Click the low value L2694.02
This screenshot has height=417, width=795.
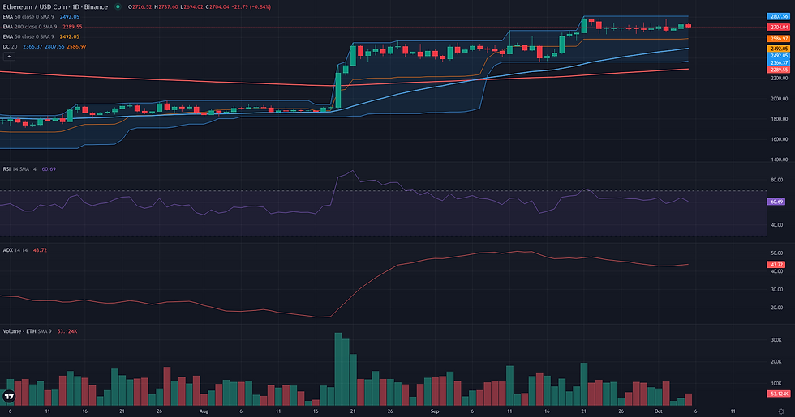(192, 7)
